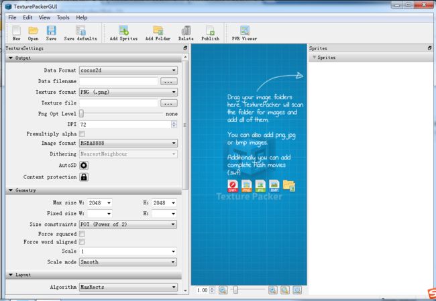This screenshot has width=436, height=301.
Task: Enable Force word aligned option
Action: click(82, 242)
